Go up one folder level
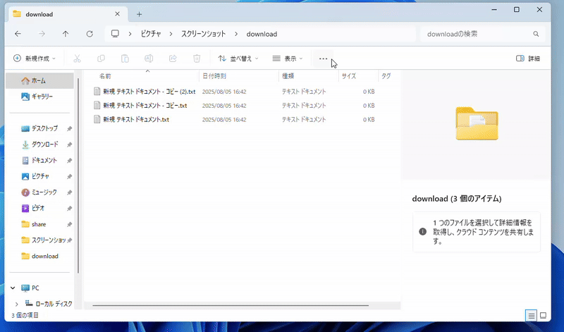This screenshot has height=332, width=564. coord(65,34)
